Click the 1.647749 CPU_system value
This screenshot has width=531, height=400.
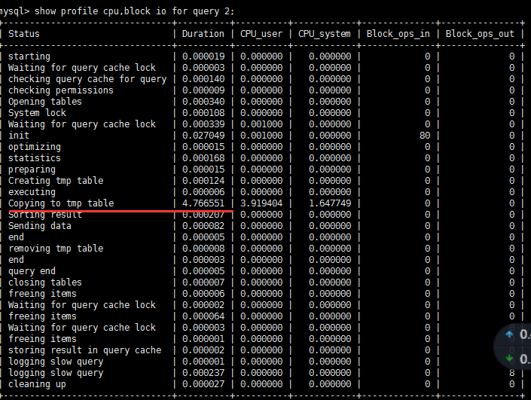(x=330, y=203)
